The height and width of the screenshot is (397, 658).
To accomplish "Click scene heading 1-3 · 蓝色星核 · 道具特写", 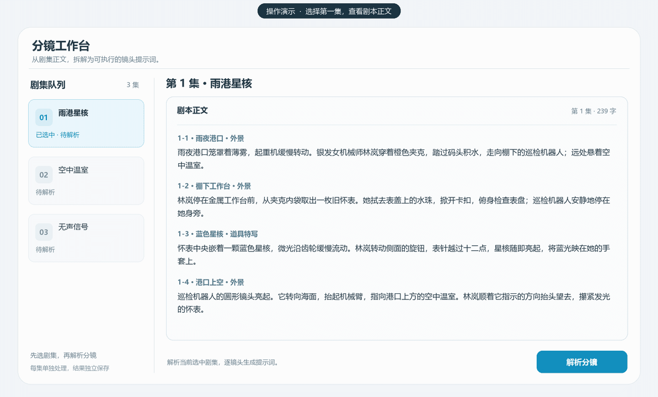I will tap(217, 234).
